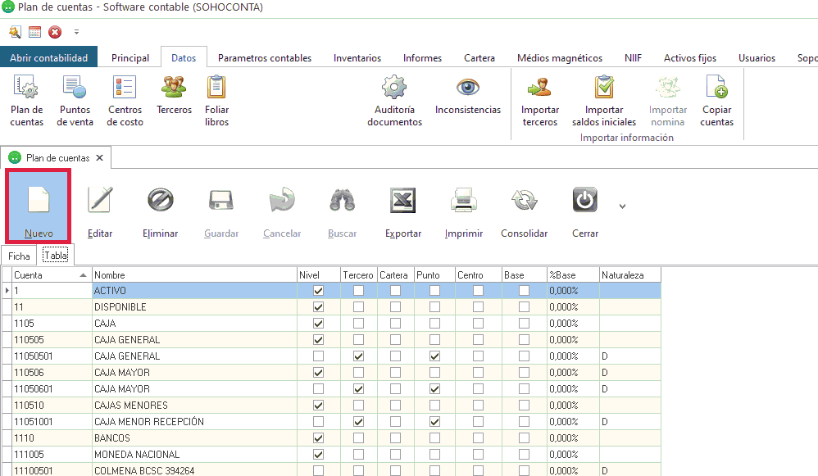Print the chart using Imprimir icon
This screenshot has width=818, height=476.
(x=463, y=201)
